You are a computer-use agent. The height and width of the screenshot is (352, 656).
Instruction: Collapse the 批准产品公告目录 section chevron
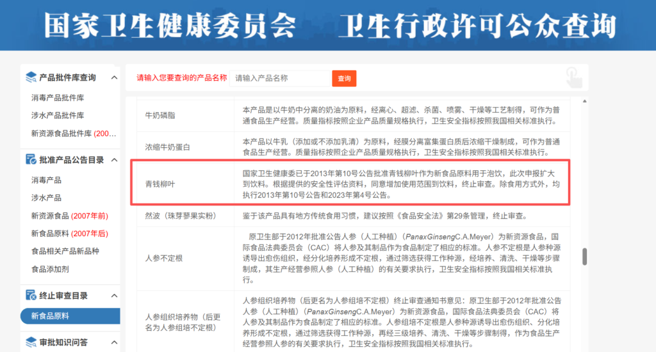[115, 160]
